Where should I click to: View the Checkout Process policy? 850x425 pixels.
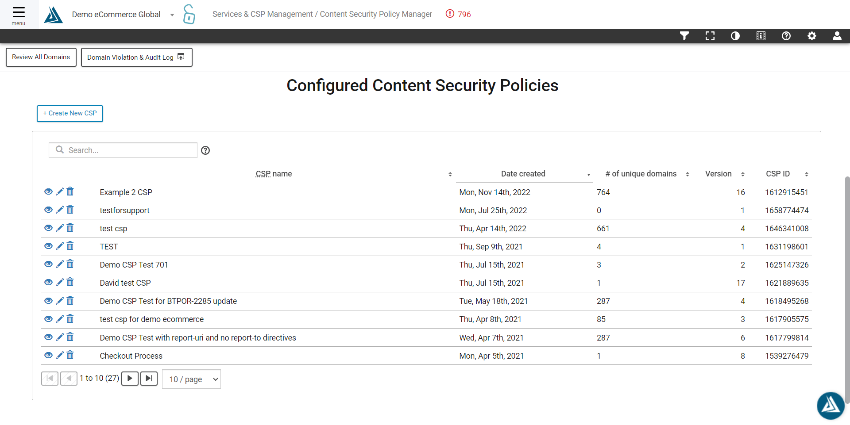point(49,355)
